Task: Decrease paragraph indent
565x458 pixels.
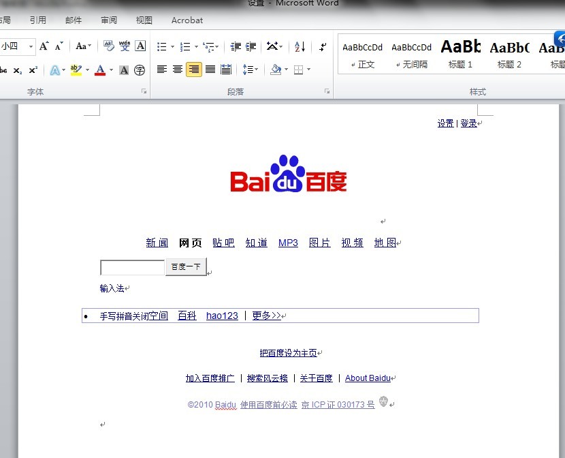Action: point(236,46)
